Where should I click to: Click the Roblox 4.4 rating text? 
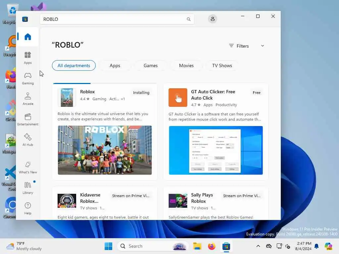[x=84, y=99]
